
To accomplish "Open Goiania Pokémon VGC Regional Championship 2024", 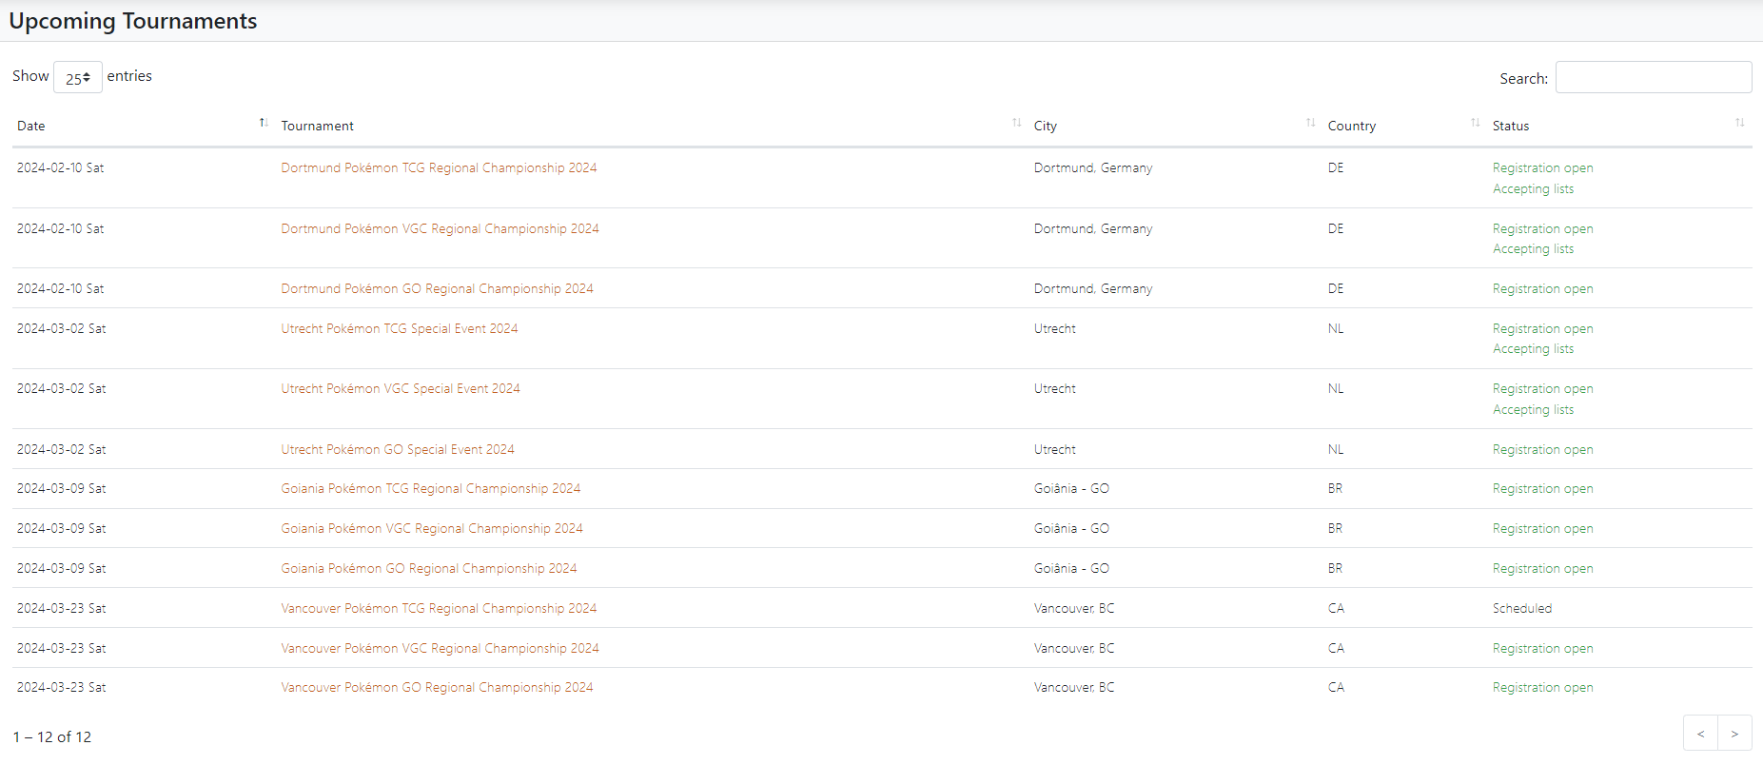I will [432, 529].
